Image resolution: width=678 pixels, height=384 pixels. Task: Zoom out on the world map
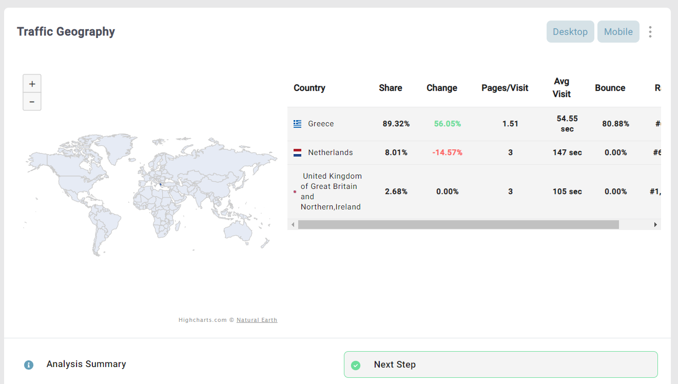click(32, 102)
